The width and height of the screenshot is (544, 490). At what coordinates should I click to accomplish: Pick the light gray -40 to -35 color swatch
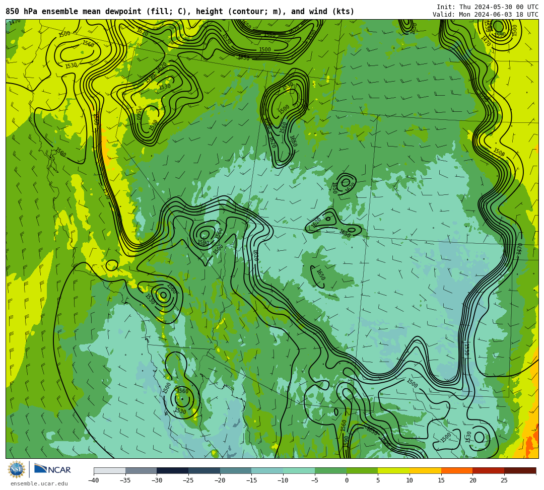pos(110,470)
